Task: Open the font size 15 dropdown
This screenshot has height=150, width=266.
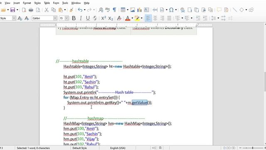Action: pyautogui.click(x=66, y=18)
